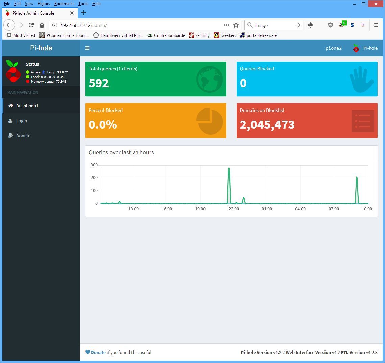Open the Most Visited bookmarks folder
The width and height of the screenshot is (385, 363).
tap(21, 35)
